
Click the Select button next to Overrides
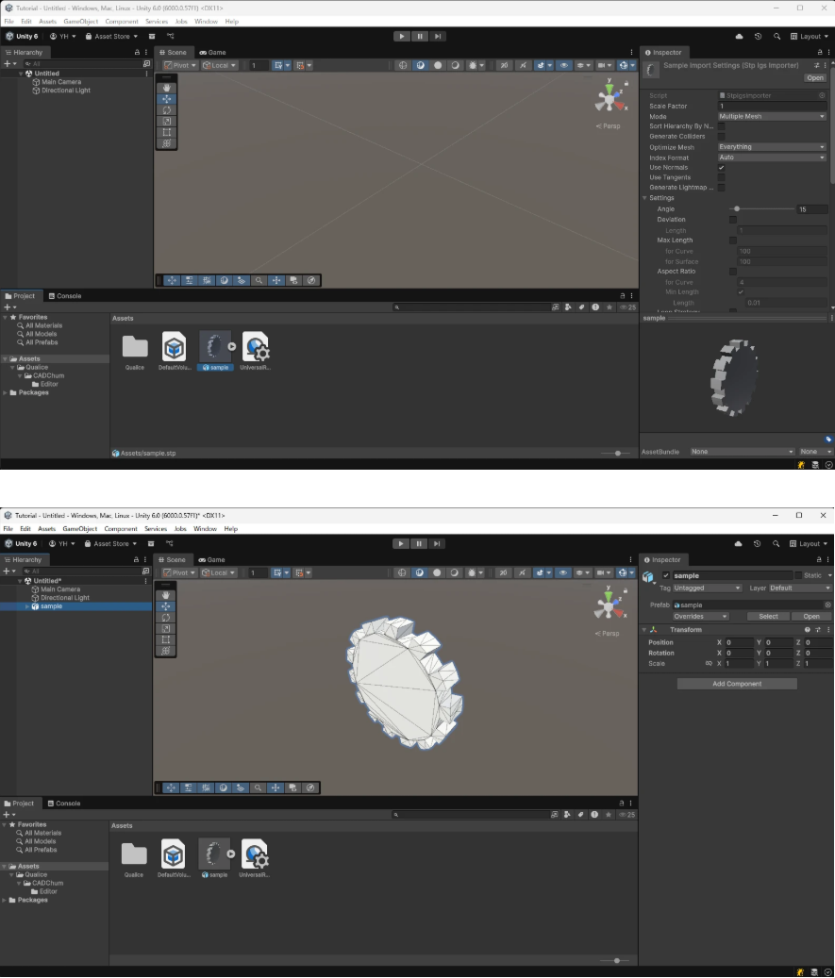pyautogui.click(x=768, y=616)
